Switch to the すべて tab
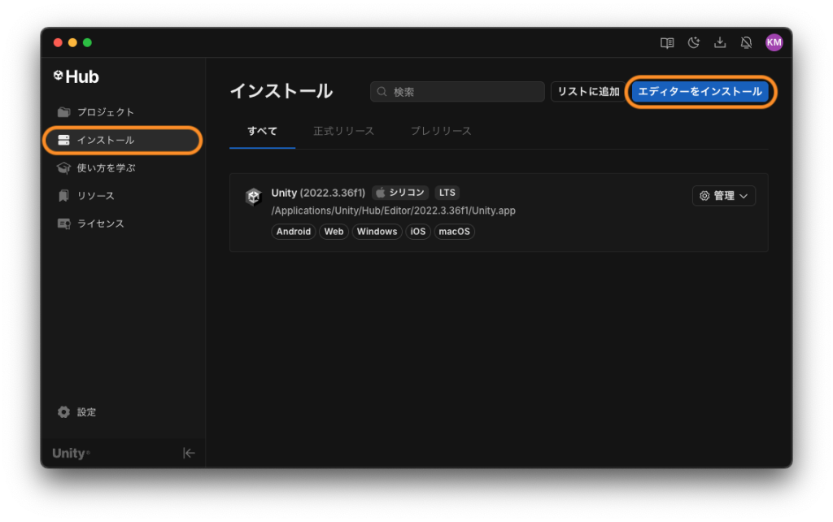The image size is (833, 522). [263, 131]
